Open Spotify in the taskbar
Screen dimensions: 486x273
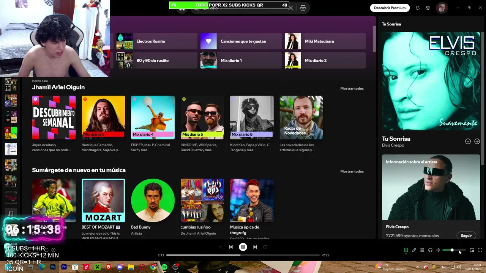[164, 267]
